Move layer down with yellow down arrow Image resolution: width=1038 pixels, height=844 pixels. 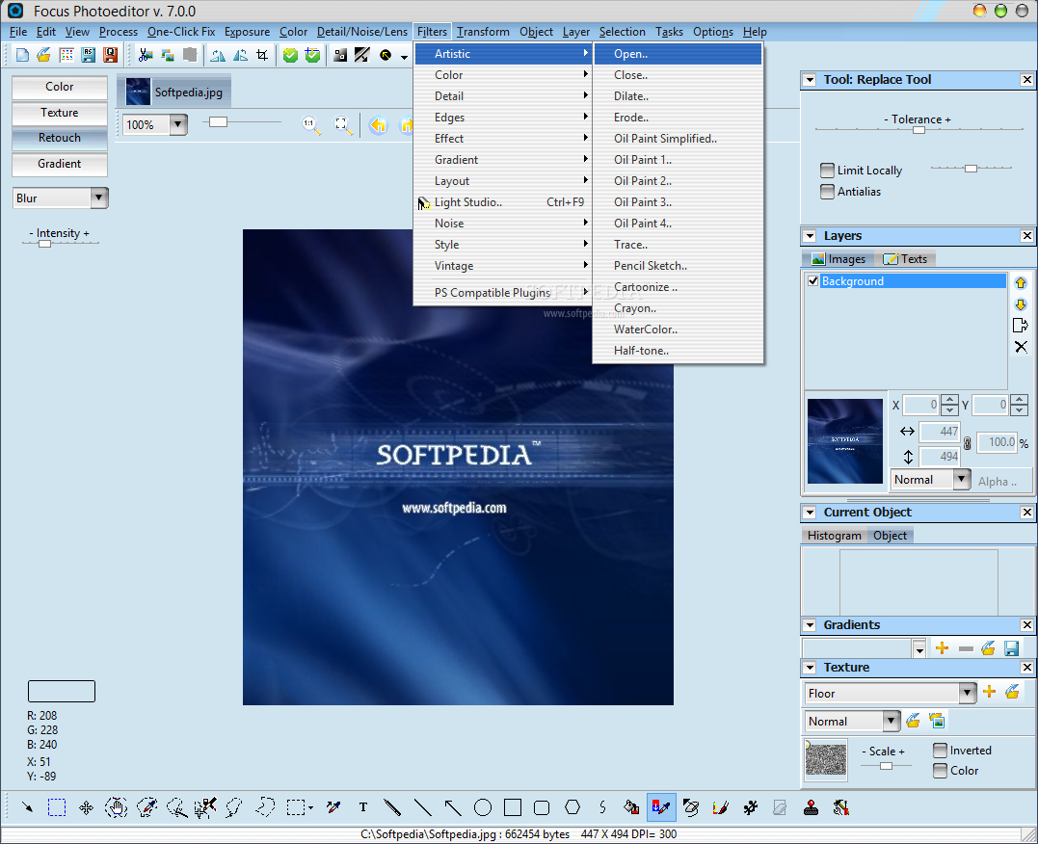[x=1020, y=304]
